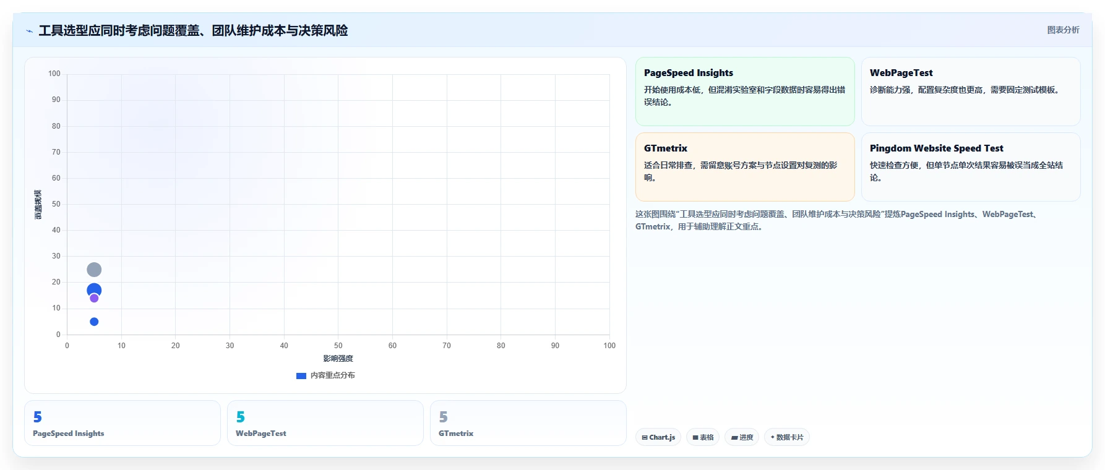
Task: Open the GTmetrix orange card
Action: coord(745,167)
